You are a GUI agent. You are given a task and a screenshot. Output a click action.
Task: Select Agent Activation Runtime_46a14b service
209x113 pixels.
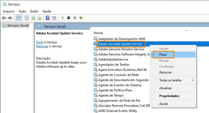[122, 70]
